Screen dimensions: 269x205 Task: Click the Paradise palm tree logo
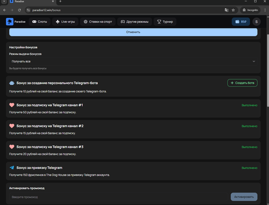click(10, 22)
